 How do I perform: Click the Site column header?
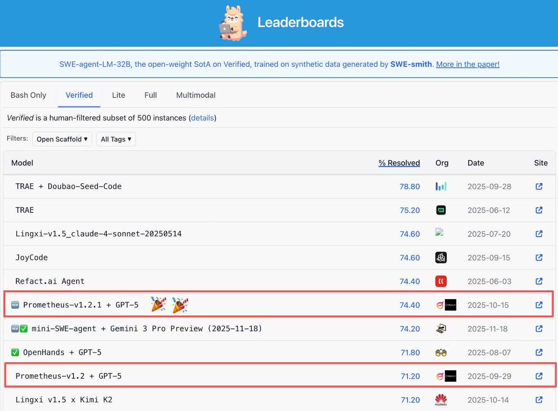(541, 163)
